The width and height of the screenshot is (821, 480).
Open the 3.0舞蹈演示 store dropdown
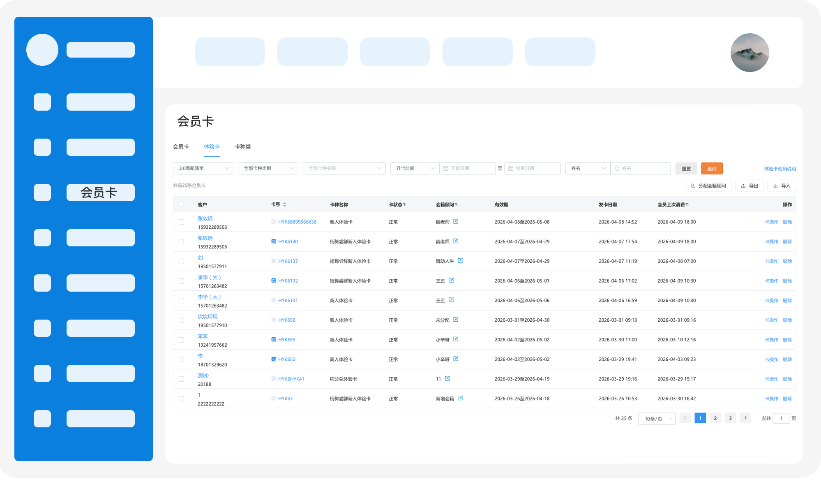pyautogui.click(x=203, y=169)
